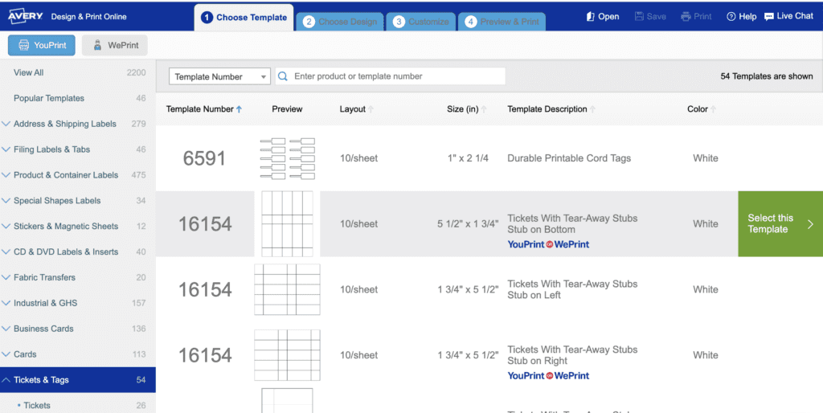The image size is (823, 413).
Task: Click Select this Template button
Action: click(x=780, y=223)
